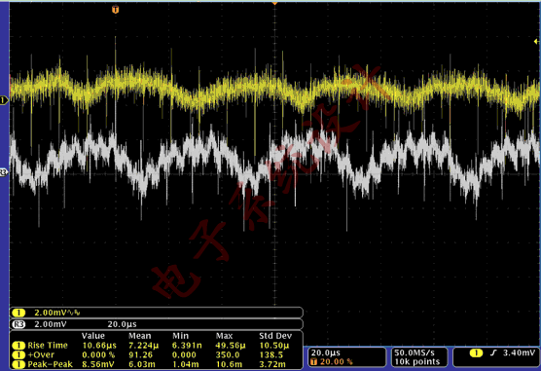
Task: Select the yellow channel 1 badge beside 2.00mV
Action: [18, 313]
